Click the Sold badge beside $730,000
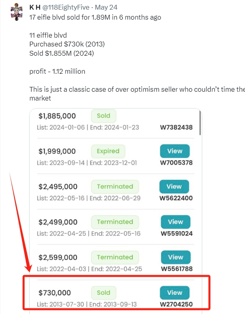This screenshot has width=245, height=314. click(104, 293)
